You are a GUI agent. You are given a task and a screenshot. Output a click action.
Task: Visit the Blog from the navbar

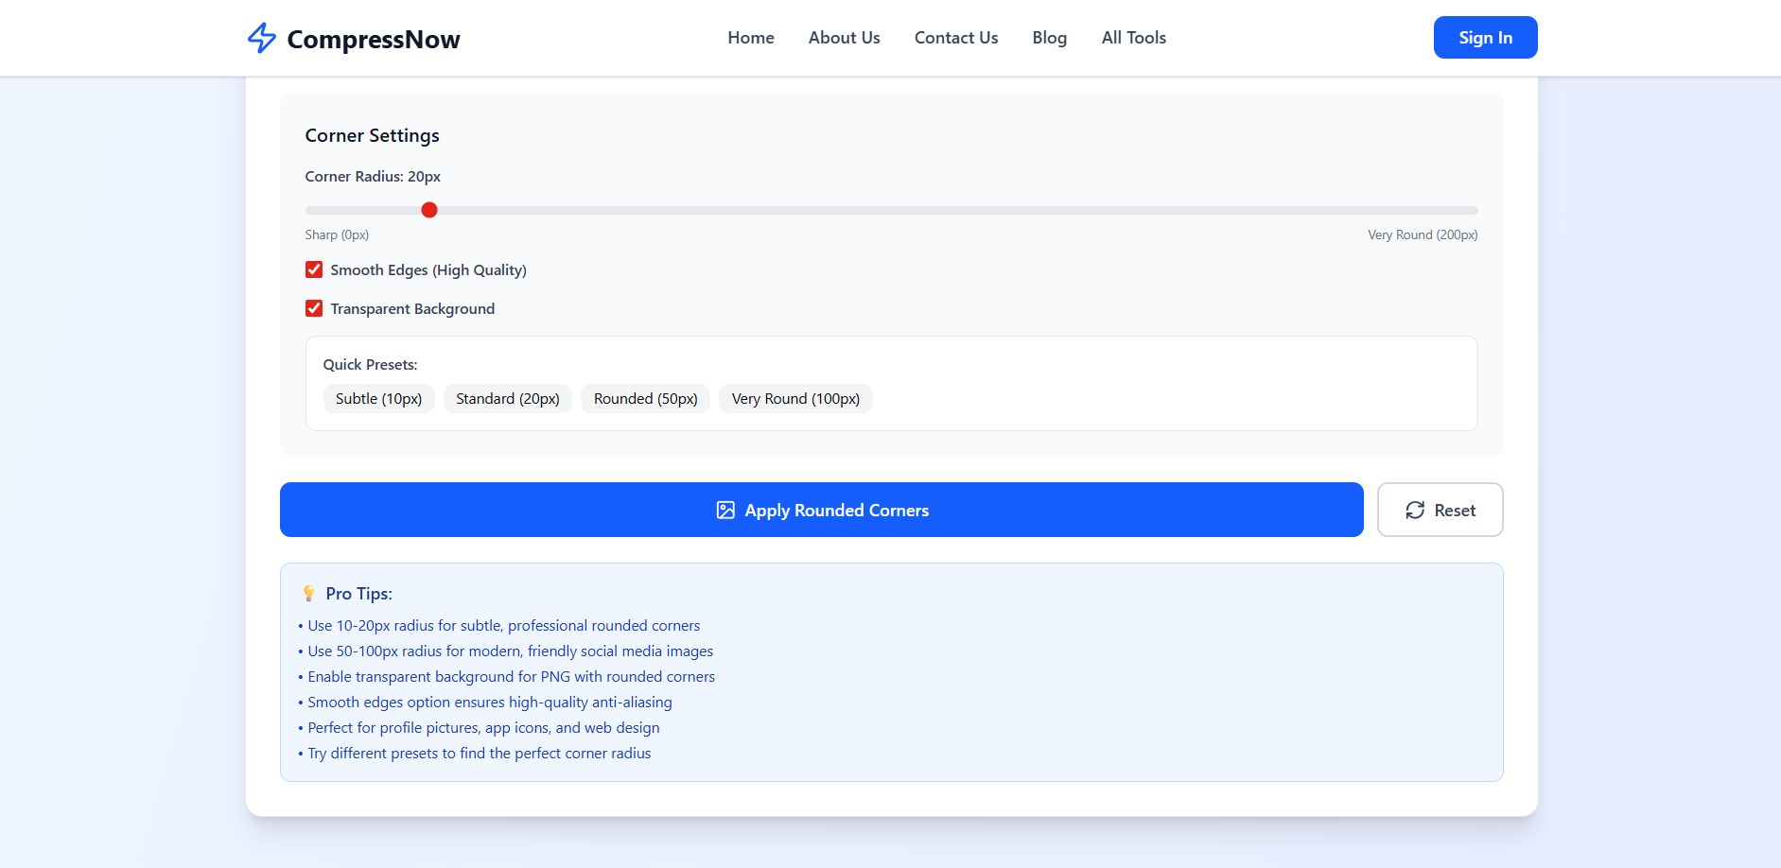[1049, 38]
